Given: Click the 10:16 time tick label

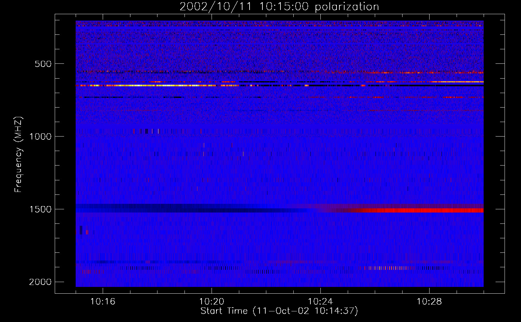Looking at the screenshot, I should pyautogui.click(x=103, y=302).
